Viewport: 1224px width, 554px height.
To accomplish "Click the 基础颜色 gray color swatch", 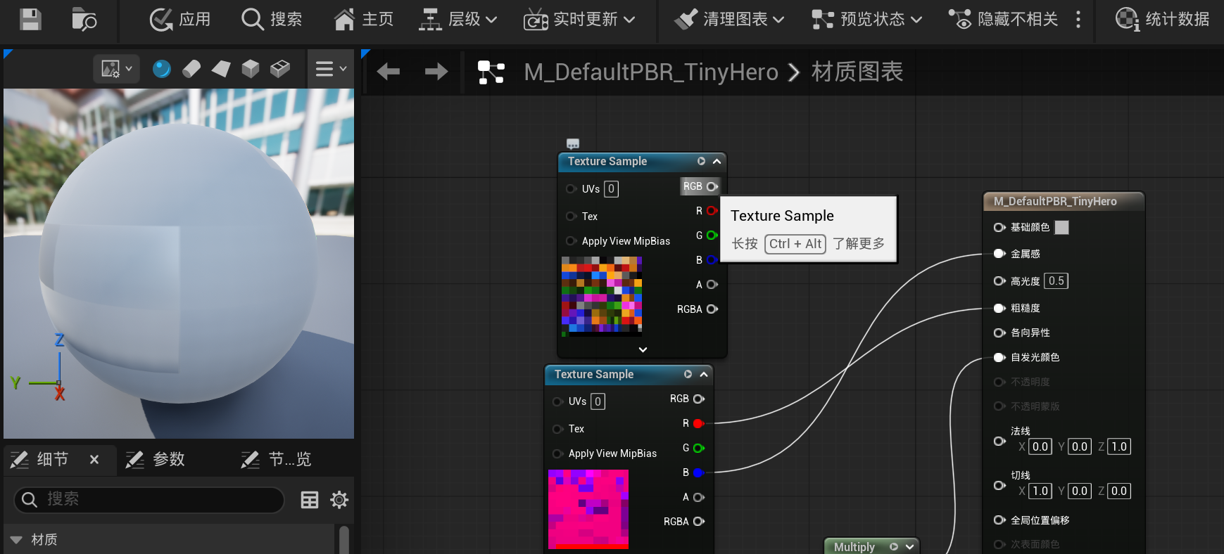I will click(x=1062, y=227).
